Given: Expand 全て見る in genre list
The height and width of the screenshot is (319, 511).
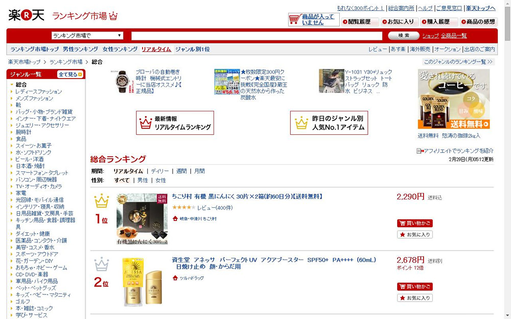Looking at the screenshot, I should (70, 75).
